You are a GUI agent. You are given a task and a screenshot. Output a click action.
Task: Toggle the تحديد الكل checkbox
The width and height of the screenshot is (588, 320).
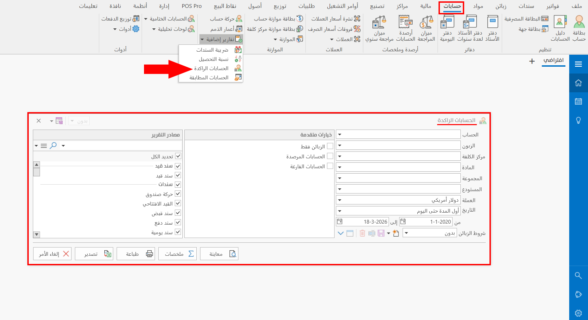(x=178, y=156)
